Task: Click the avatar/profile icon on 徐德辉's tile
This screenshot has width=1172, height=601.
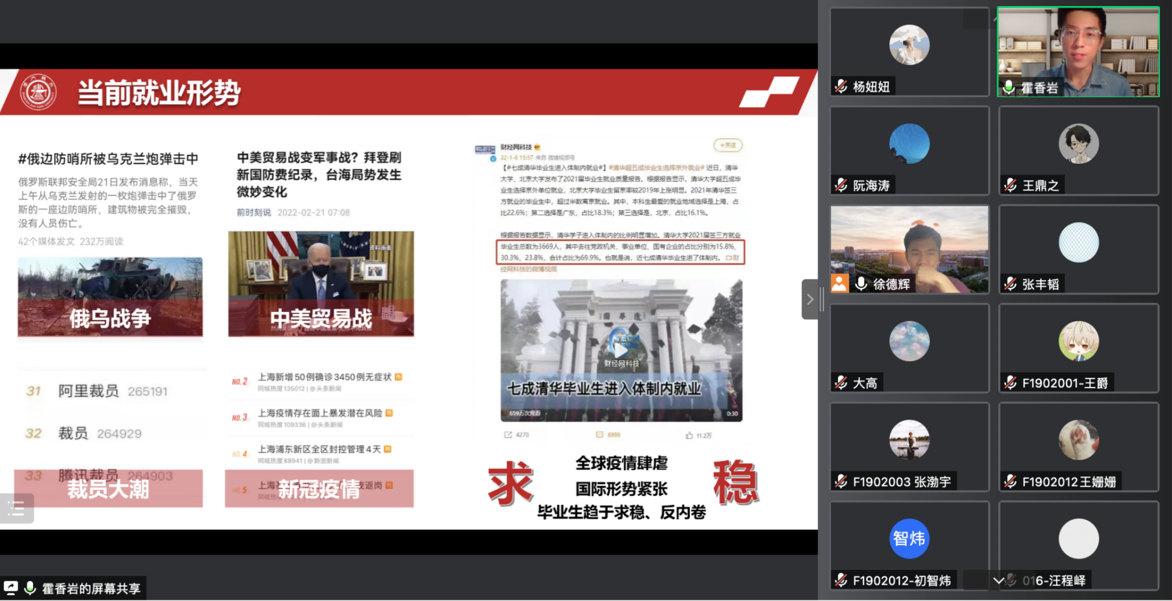Action: tap(840, 284)
